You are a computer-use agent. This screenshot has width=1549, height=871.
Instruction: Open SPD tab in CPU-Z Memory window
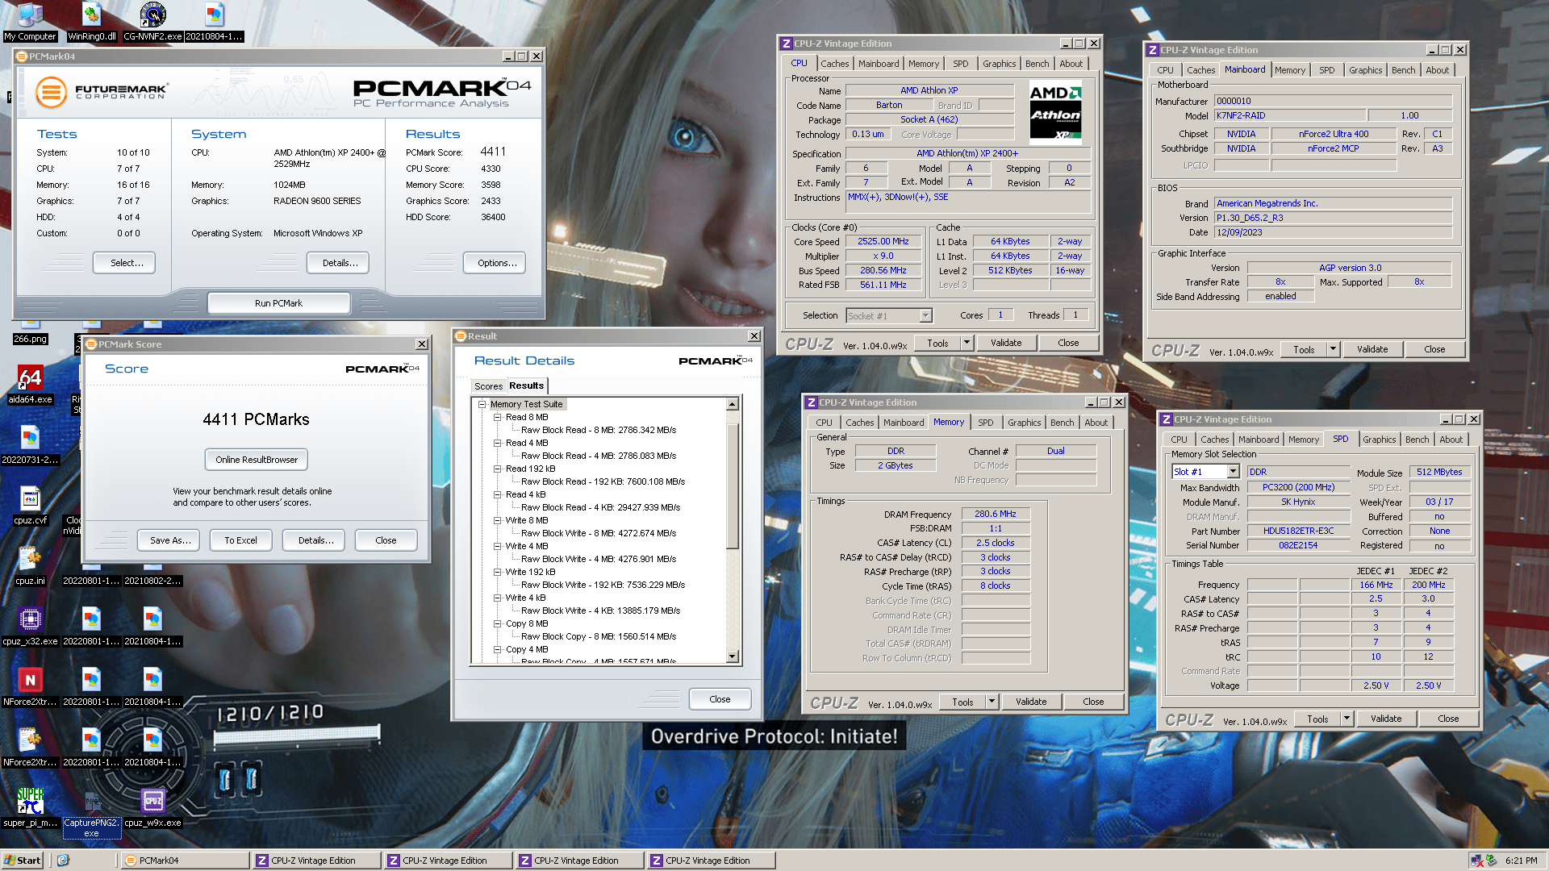985,423
